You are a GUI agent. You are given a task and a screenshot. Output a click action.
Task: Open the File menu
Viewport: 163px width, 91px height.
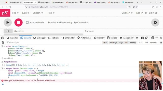click(x=15, y=13)
